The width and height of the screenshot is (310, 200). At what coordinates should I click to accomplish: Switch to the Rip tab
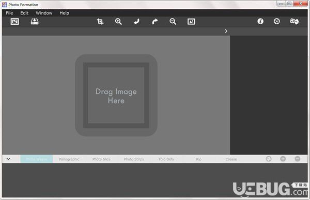199,159
